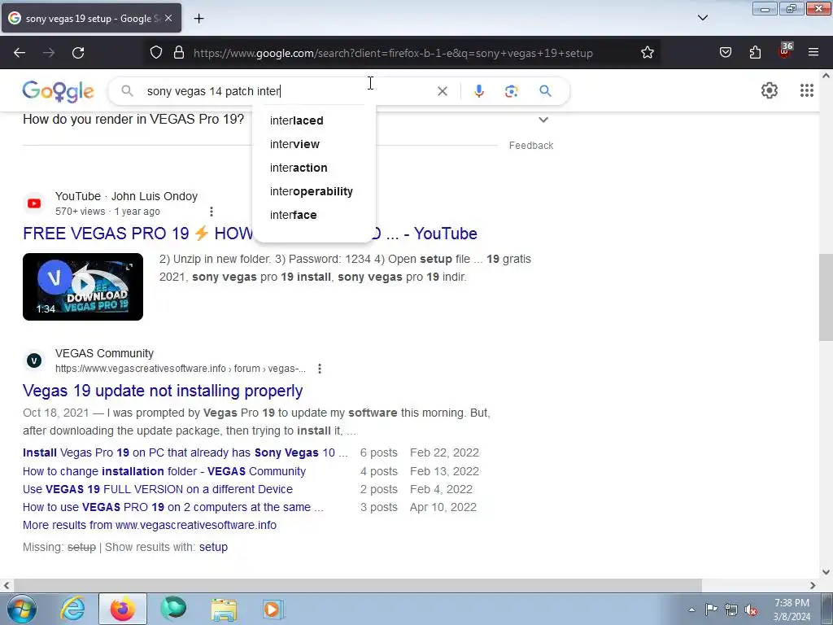
Task: Open the clock showing 7:38 PM
Action: pyautogui.click(x=792, y=610)
